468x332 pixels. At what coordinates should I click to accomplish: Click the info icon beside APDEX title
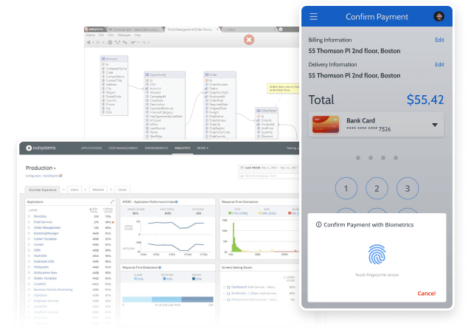(x=176, y=201)
